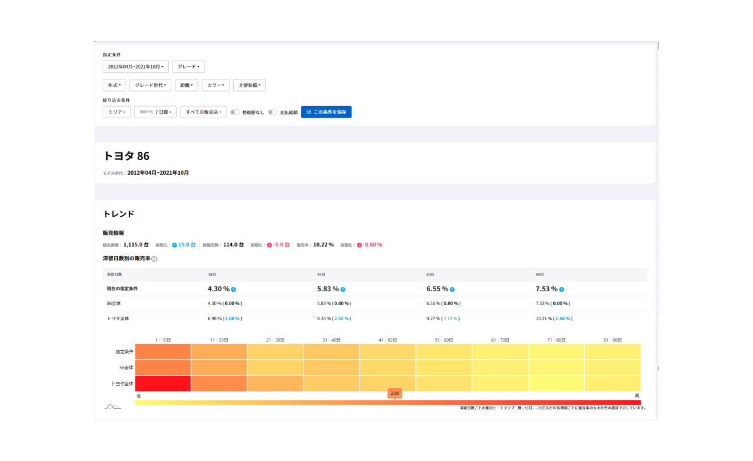This screenshot has width=753, height=461.
Task: Click the 71 - 80日 heatmap column label
Action: [x=556, y=340]
